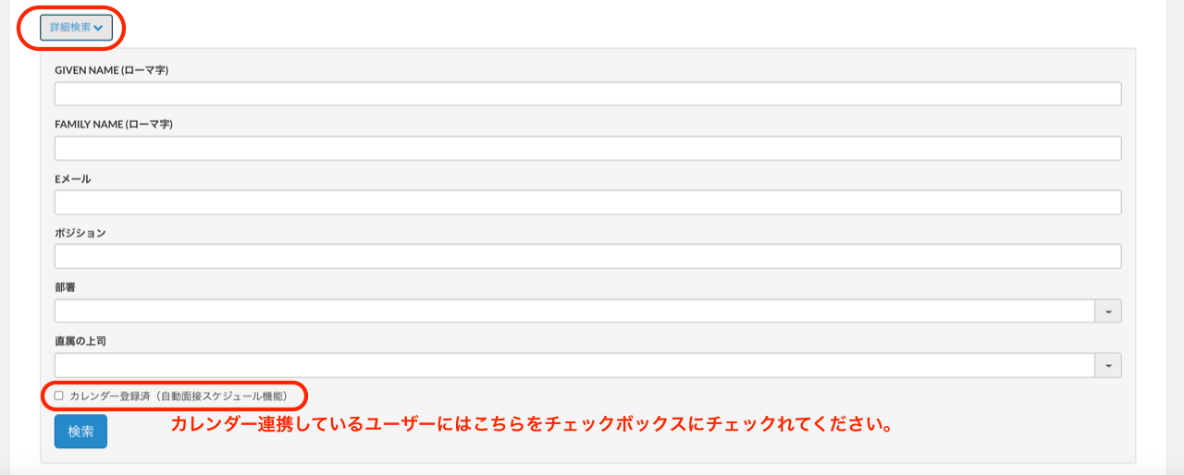Select the ポジション text field
Viewport: 1184px width, 475px height.
point(587,256)
